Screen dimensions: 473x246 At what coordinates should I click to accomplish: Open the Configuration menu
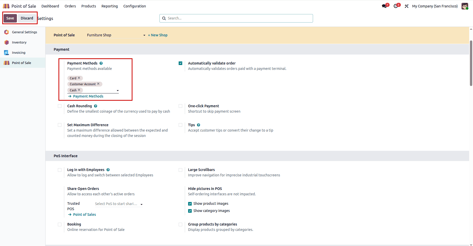(x=135, y=6)
